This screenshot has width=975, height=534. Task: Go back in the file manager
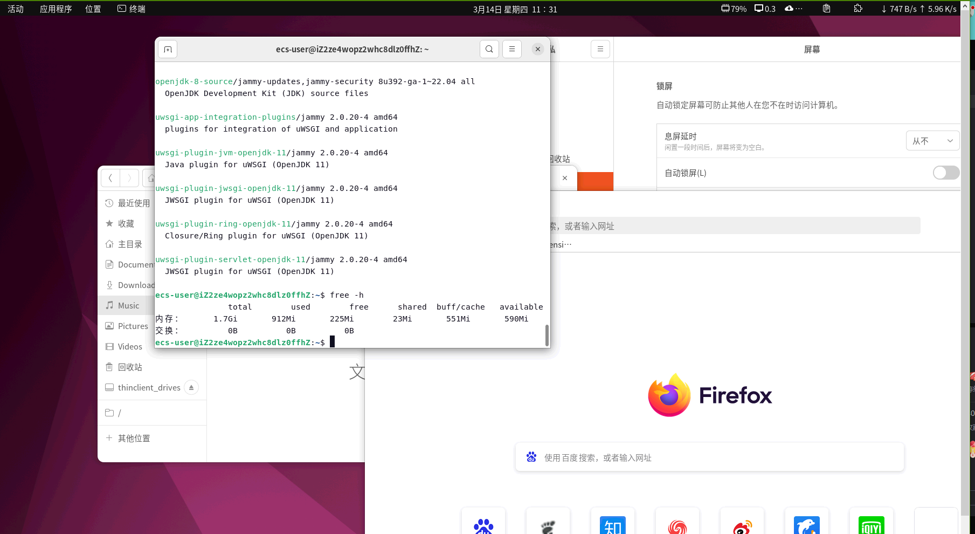(x=110, y=178)
